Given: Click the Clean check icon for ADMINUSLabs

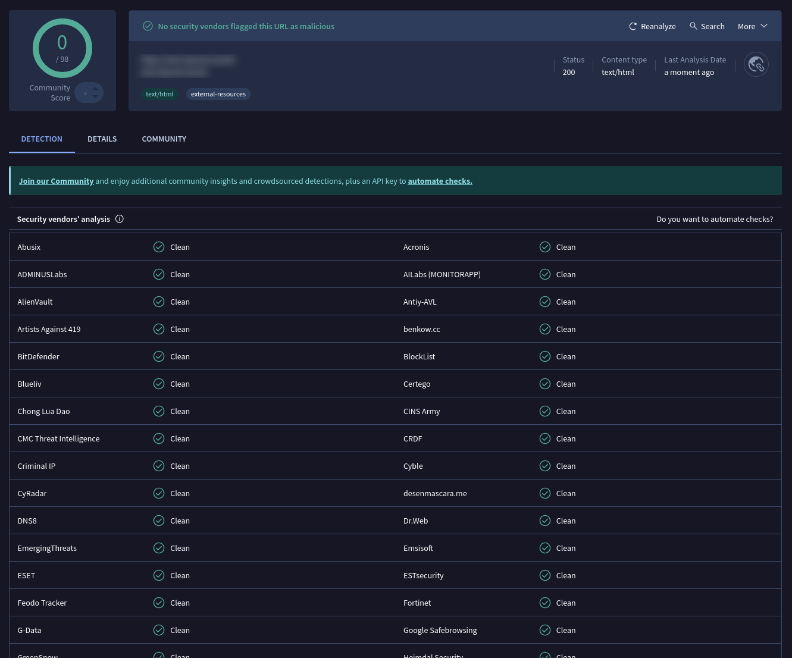Looking at the screenshot, I should (x=159, y=274).
